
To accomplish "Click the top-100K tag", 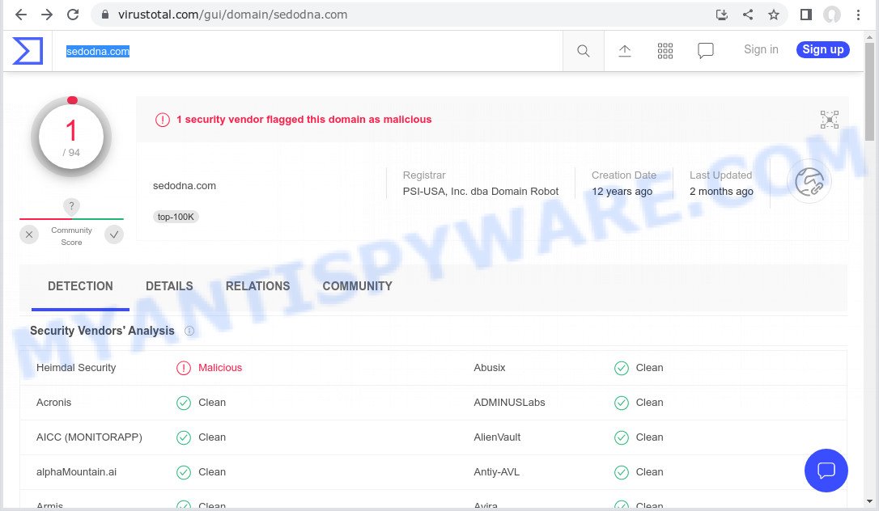I will [176, 217].
